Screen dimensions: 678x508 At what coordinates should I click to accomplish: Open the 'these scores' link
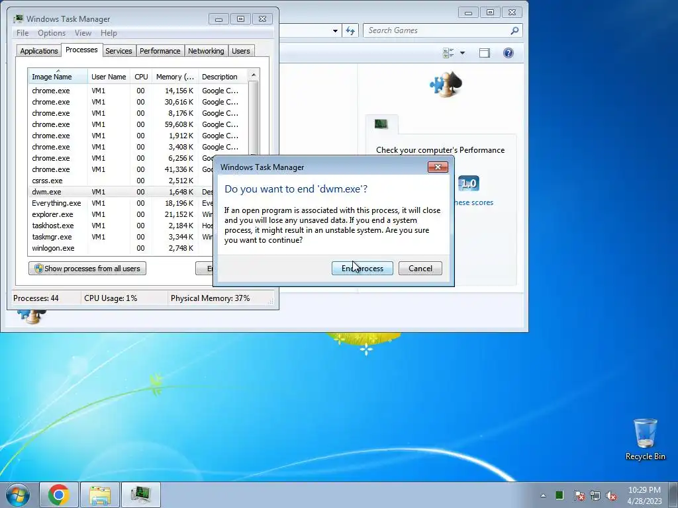[x=473, y=202]
